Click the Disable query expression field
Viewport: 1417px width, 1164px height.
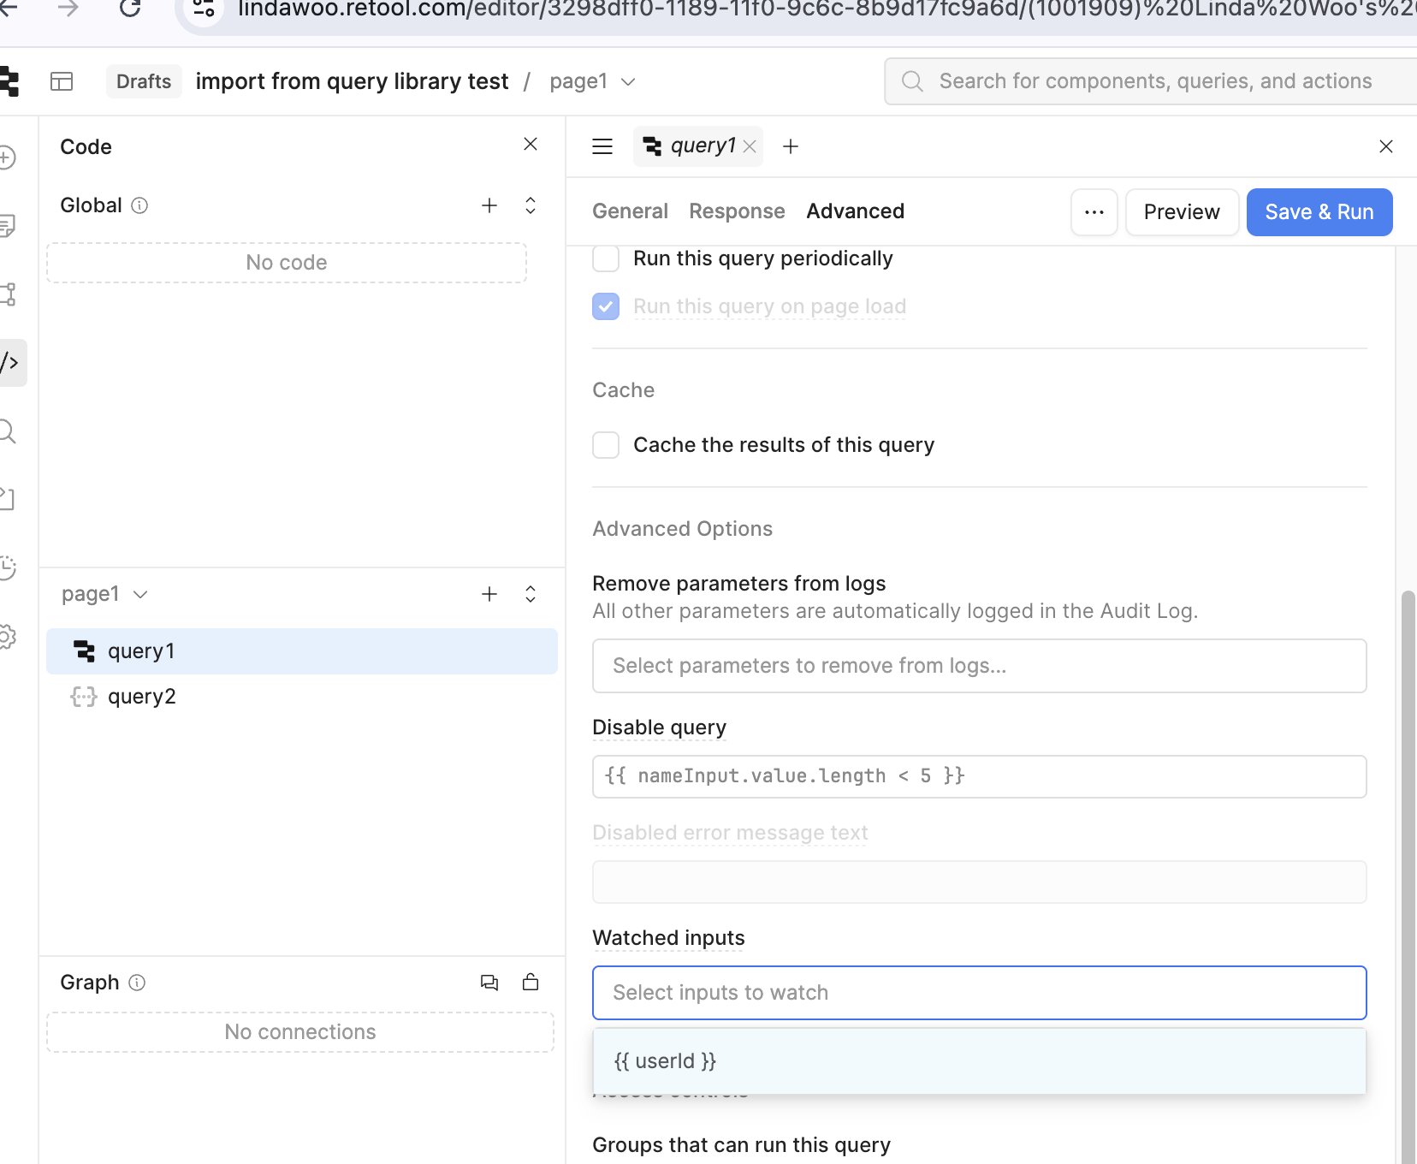[x=979, y=776]
